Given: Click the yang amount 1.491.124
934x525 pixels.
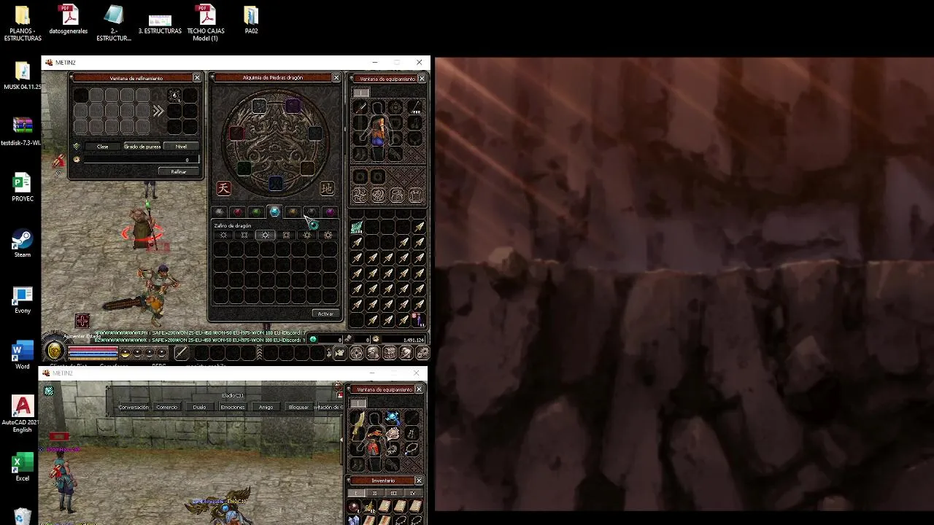Looking at the screenshot, I should pos(413,340).
